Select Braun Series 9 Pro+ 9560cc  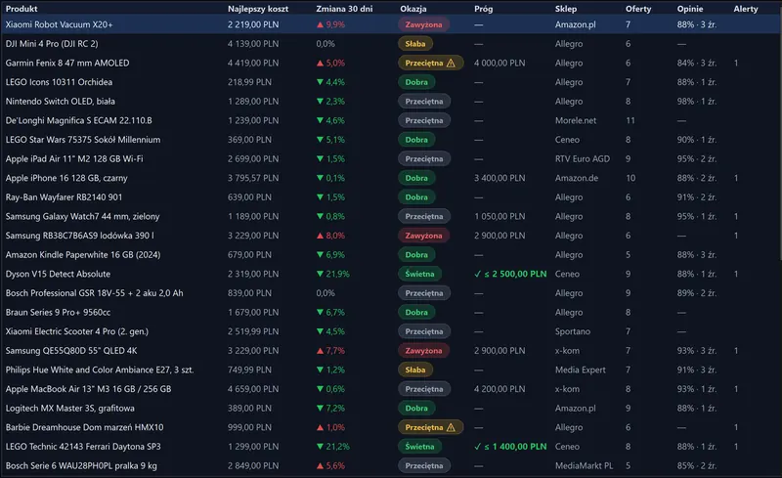(x=58, y=313)
